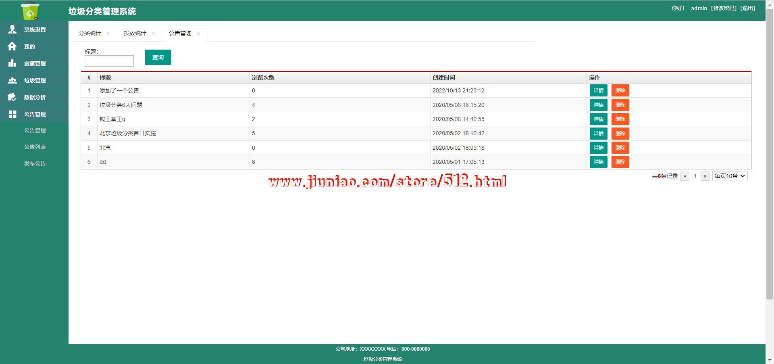Open the 数据分析 sidebar menu
The width and height of the screenshot is (774, 364).
34,97
